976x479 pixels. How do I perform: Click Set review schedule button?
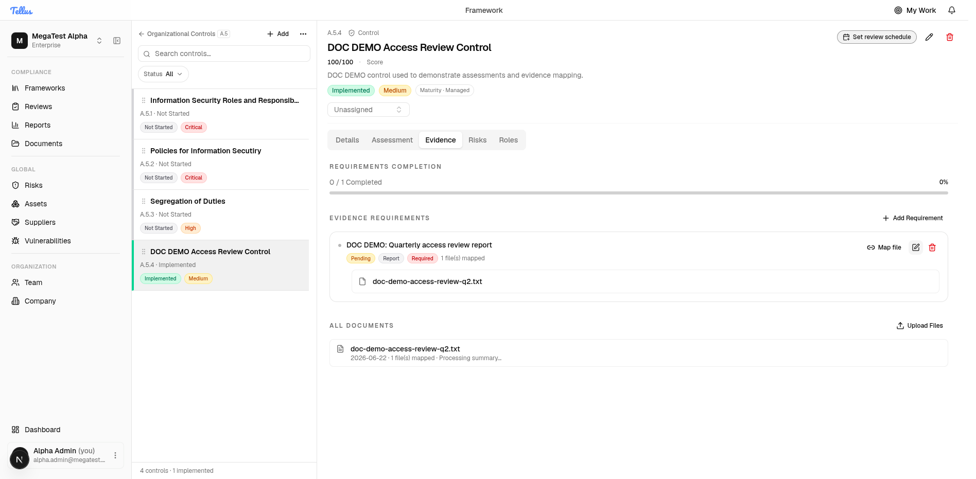point(877,37)
